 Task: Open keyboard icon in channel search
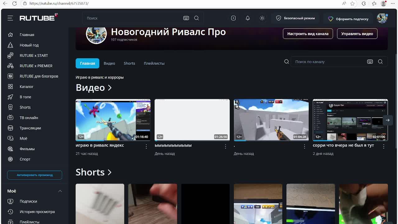[x=370, y=62]
